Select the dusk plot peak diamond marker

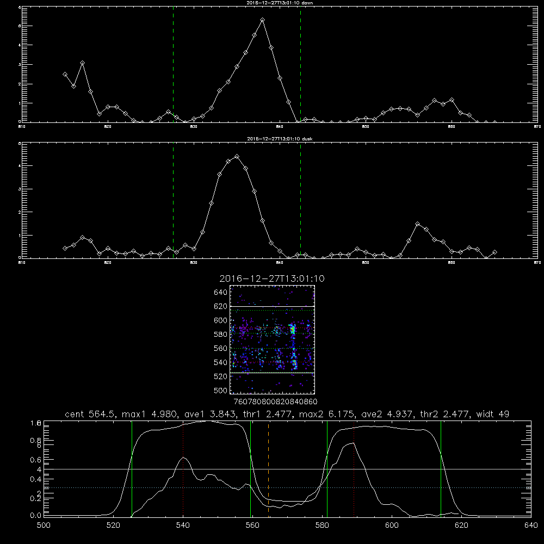pos(237,157)
